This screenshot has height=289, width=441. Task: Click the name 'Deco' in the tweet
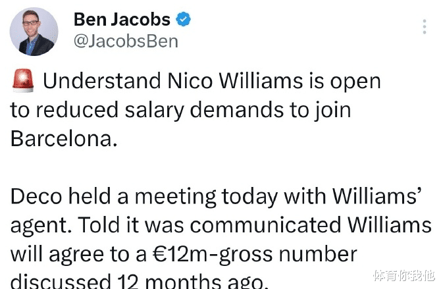[36, 196]
